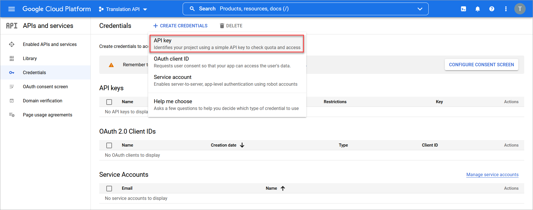Click the Type column header
Screen dimensions: 533x210
343,145
